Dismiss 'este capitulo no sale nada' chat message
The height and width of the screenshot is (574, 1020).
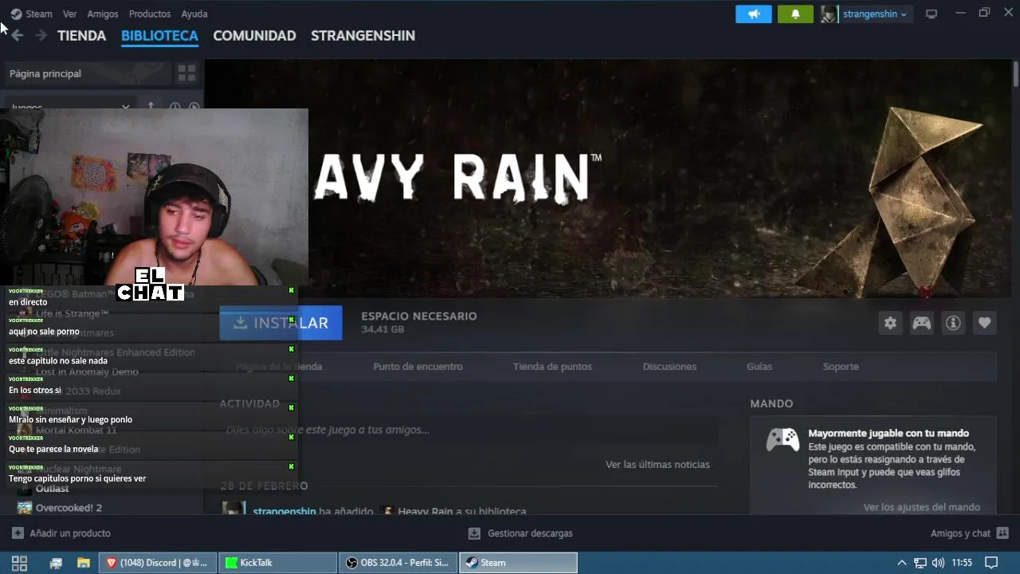(292, 349)
